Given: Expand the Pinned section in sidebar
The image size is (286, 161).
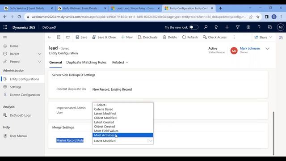Looking at the screenshot, I should [40, 62].
